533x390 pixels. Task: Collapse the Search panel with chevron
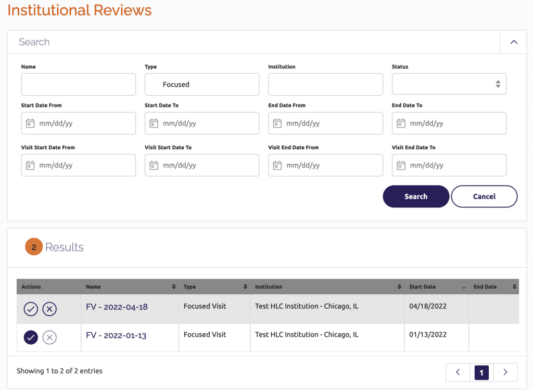pyautogui.click(x=513, y=42)
